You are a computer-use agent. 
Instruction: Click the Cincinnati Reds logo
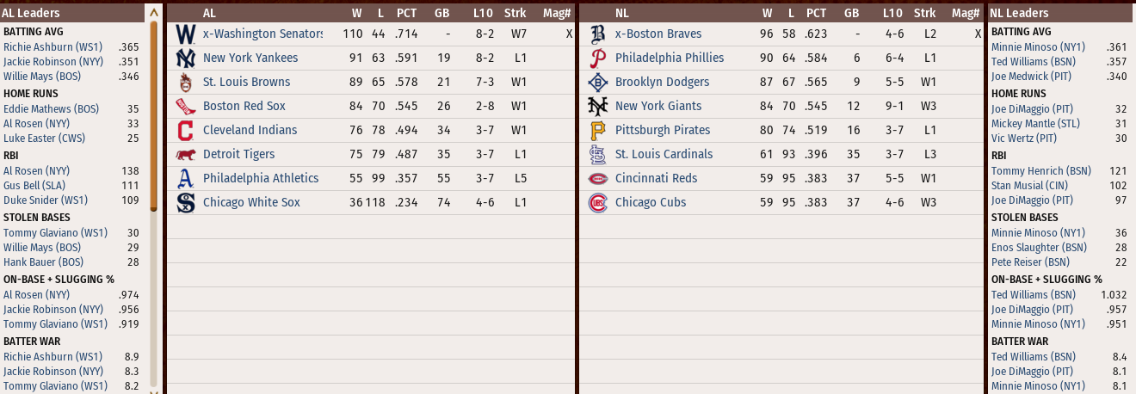click(x=597, y=179)
